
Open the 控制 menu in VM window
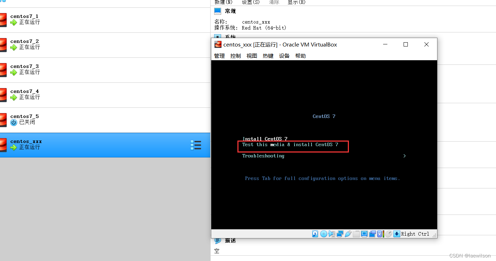(236, 56)
